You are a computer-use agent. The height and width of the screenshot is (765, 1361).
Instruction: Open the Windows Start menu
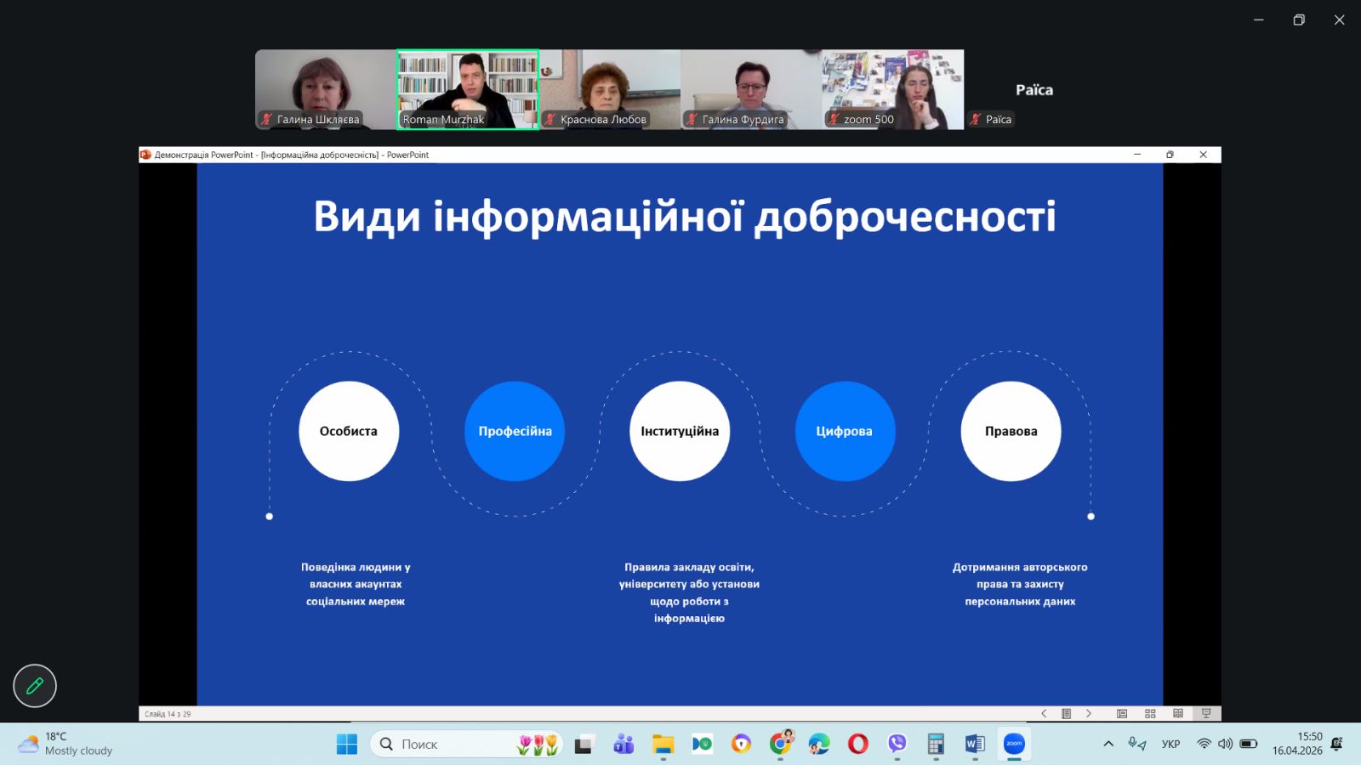tap(347, 745)
